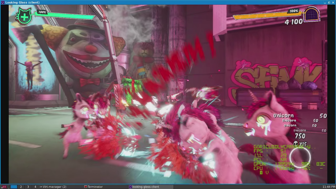Minimize the Looking Glass client window
This screenshot has height=189, width=336.
[325, 2]
